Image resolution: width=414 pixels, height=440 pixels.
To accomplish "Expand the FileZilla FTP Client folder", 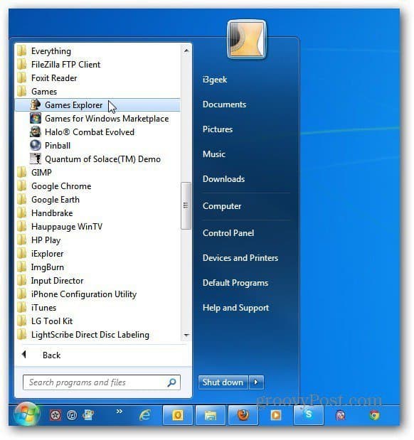I will pyautogui.click(x=58, y=65).
